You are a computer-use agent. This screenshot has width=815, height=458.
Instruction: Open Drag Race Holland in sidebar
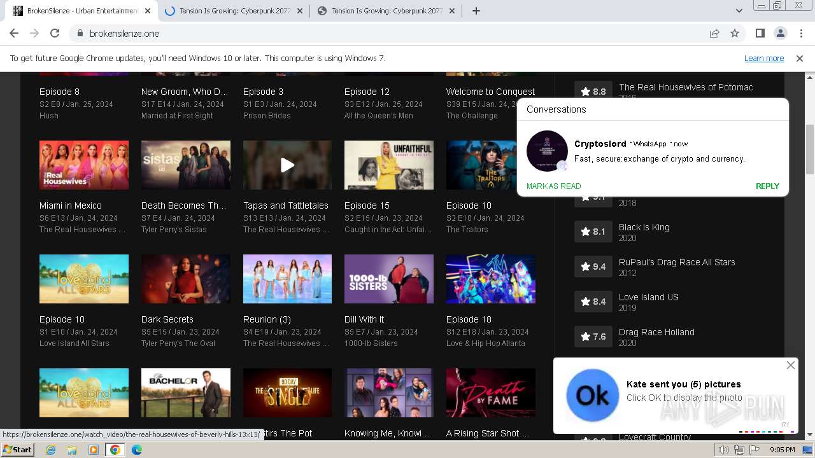656,332
